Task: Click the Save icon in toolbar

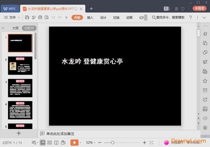Action: (x=27, y=17)
